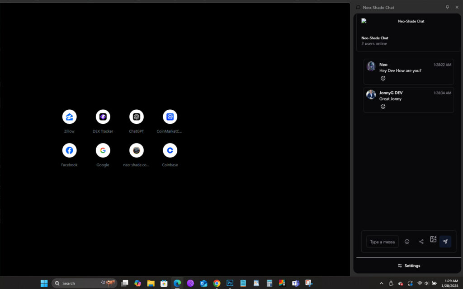Screen dimensions: 463x289
Task: Click the Wi-Fi tray icon
Action: pos(420,284)
